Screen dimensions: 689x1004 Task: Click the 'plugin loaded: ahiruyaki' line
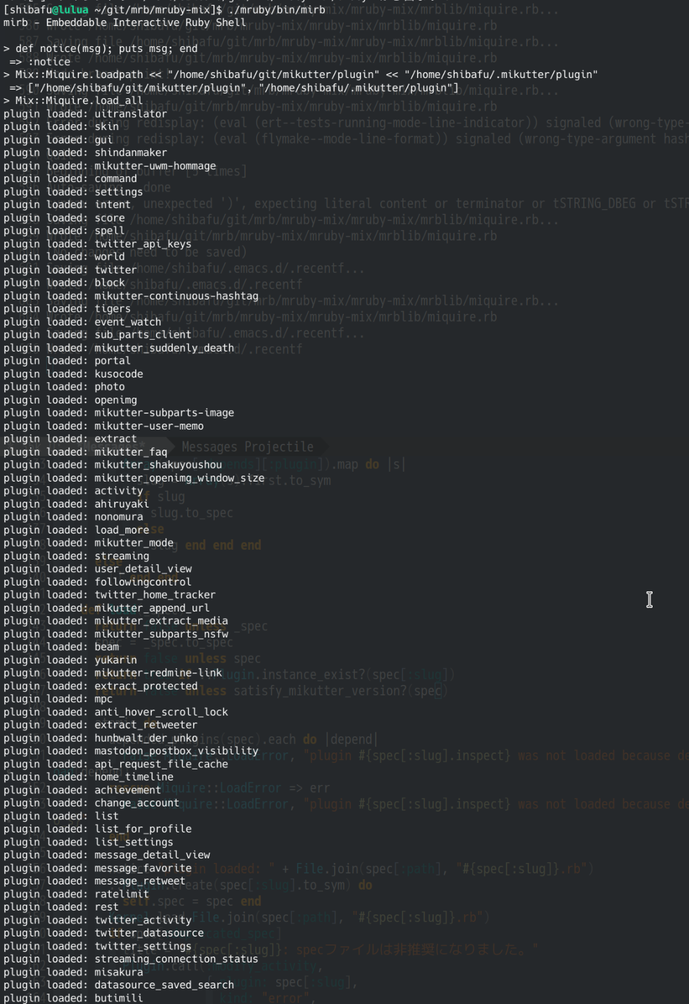(x=76, y=504)
